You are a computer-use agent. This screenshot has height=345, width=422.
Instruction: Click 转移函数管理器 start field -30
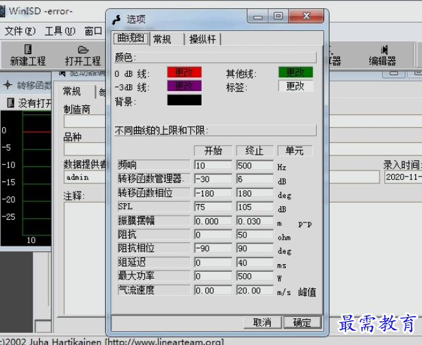click(213, 179)
